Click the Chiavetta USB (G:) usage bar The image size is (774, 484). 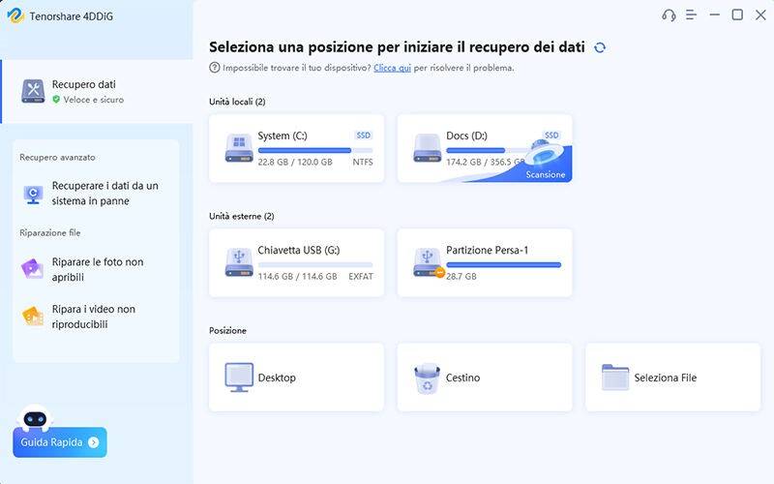click(314, 264)
